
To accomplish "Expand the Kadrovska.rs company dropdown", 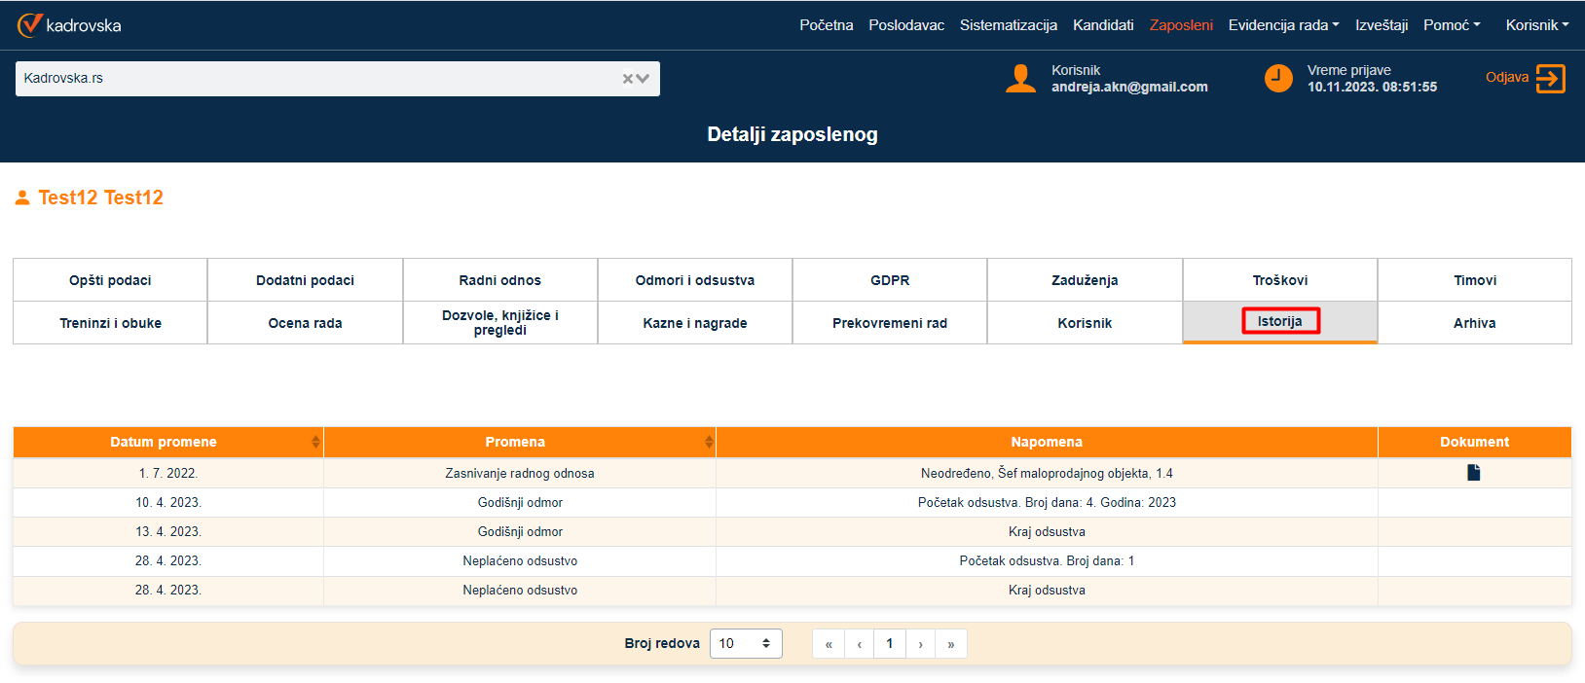I will click(x=644, y=79).
